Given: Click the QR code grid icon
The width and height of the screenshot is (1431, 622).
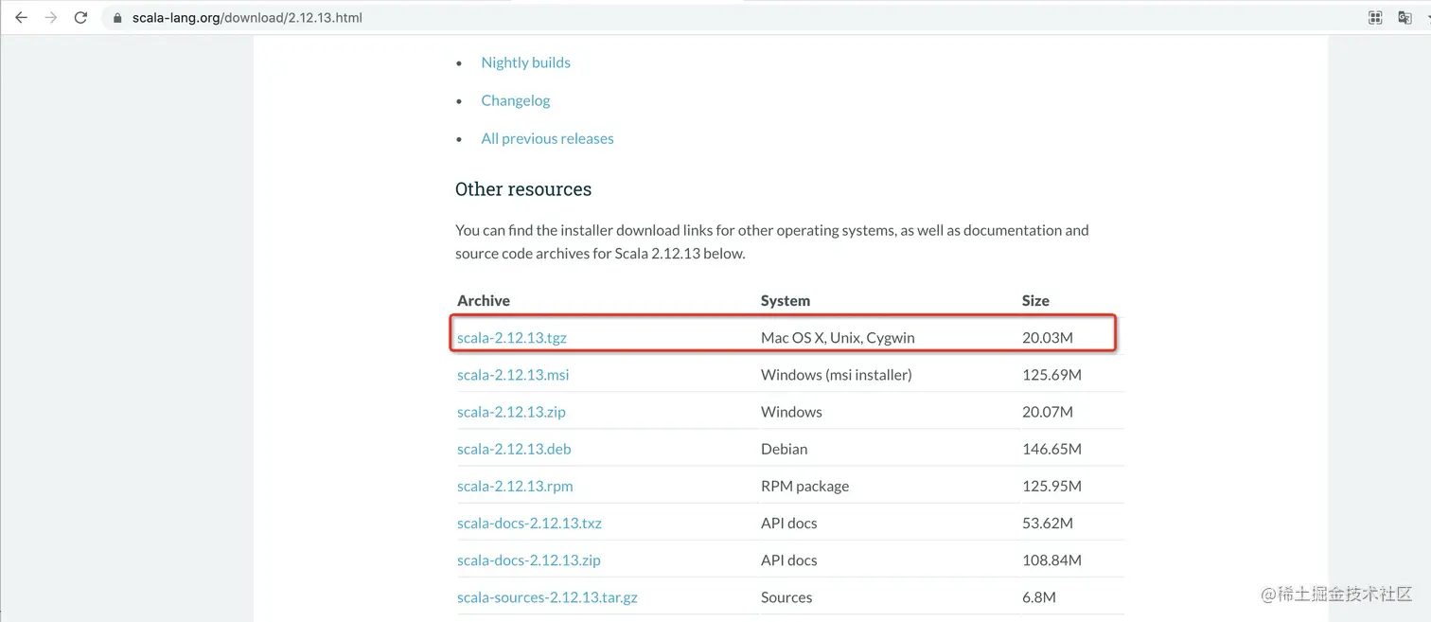Looking at the screenshot, I should [x=1375, y=18].
